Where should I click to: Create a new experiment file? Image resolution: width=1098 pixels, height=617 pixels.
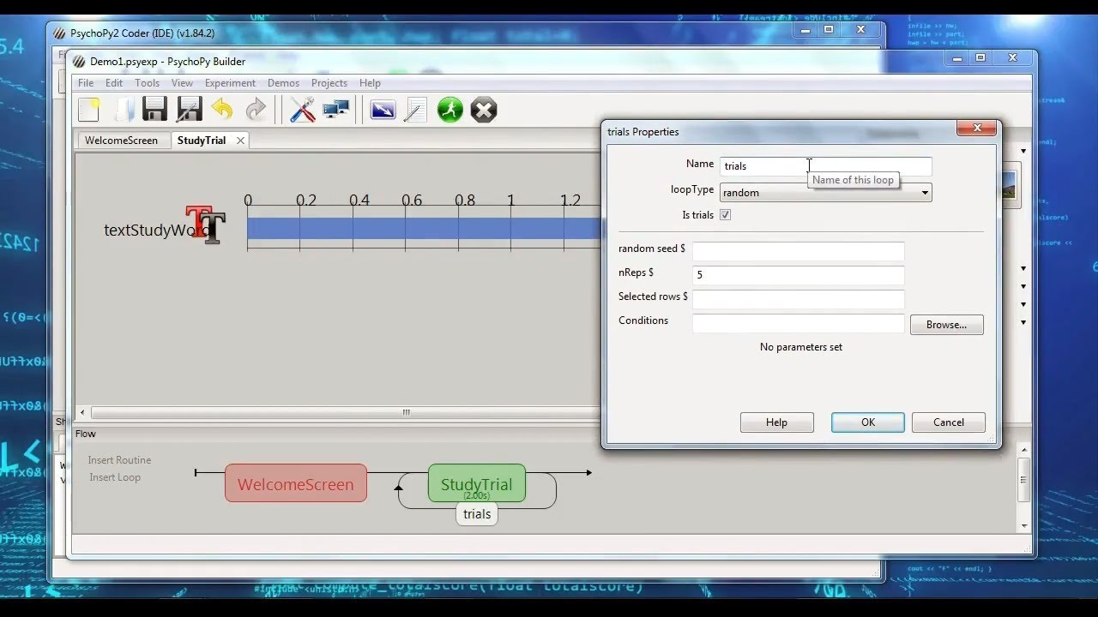point(89,110)
